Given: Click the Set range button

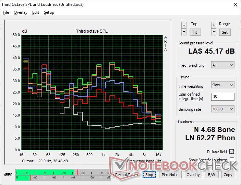Looking at the screenshot, I should pyautogui.click(x=225, y=32).
